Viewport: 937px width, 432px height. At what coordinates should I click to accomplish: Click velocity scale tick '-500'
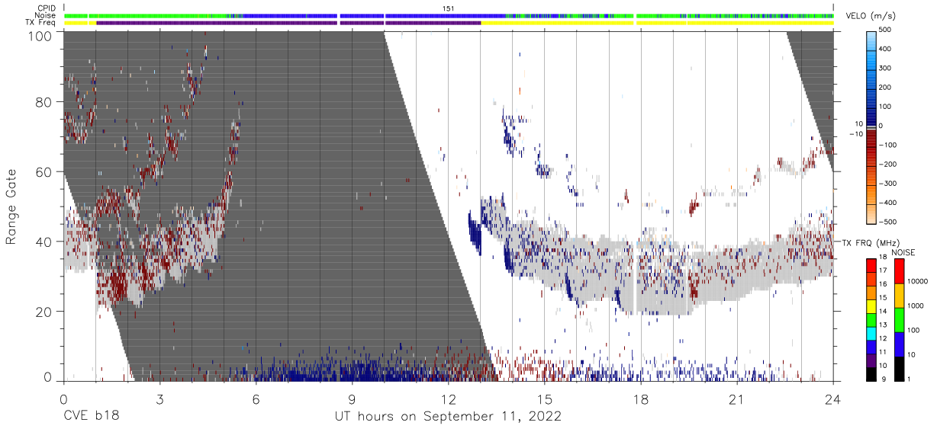[x=888, y=222]
